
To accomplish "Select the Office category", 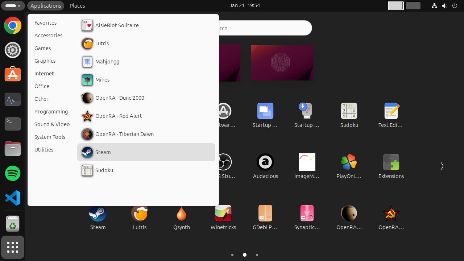I will (x=42, y=86).
